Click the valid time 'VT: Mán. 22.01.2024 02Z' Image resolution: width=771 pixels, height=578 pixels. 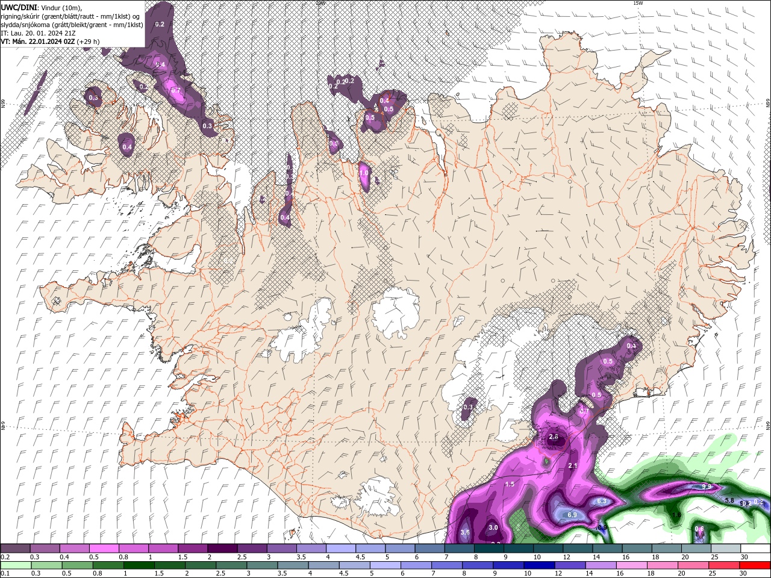[x=37, y=42]
